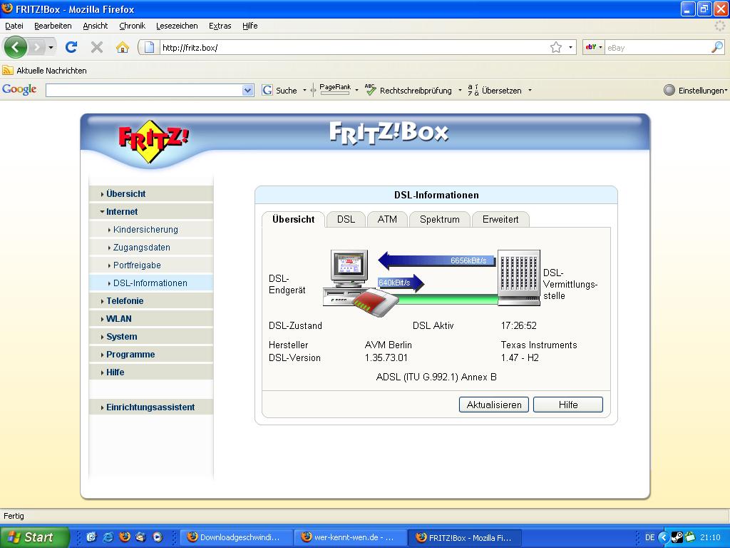The height and width of the screenshot is (548, 730).
Task: Open the Einrichtungsassistent
Action: 151,407
